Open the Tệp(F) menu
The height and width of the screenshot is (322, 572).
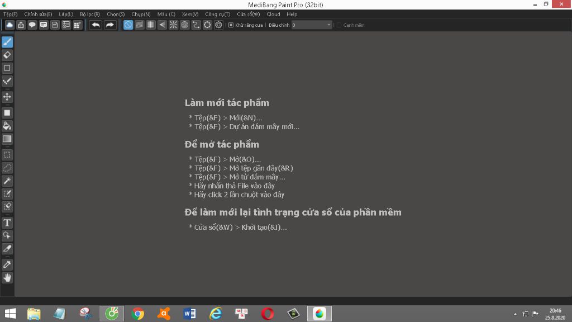(x=10, y=14)
